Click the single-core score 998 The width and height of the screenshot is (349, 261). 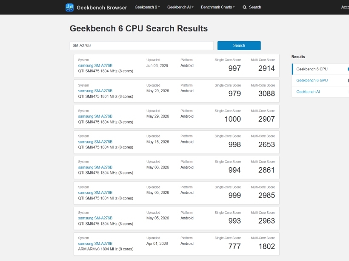(x=235, y=145)
